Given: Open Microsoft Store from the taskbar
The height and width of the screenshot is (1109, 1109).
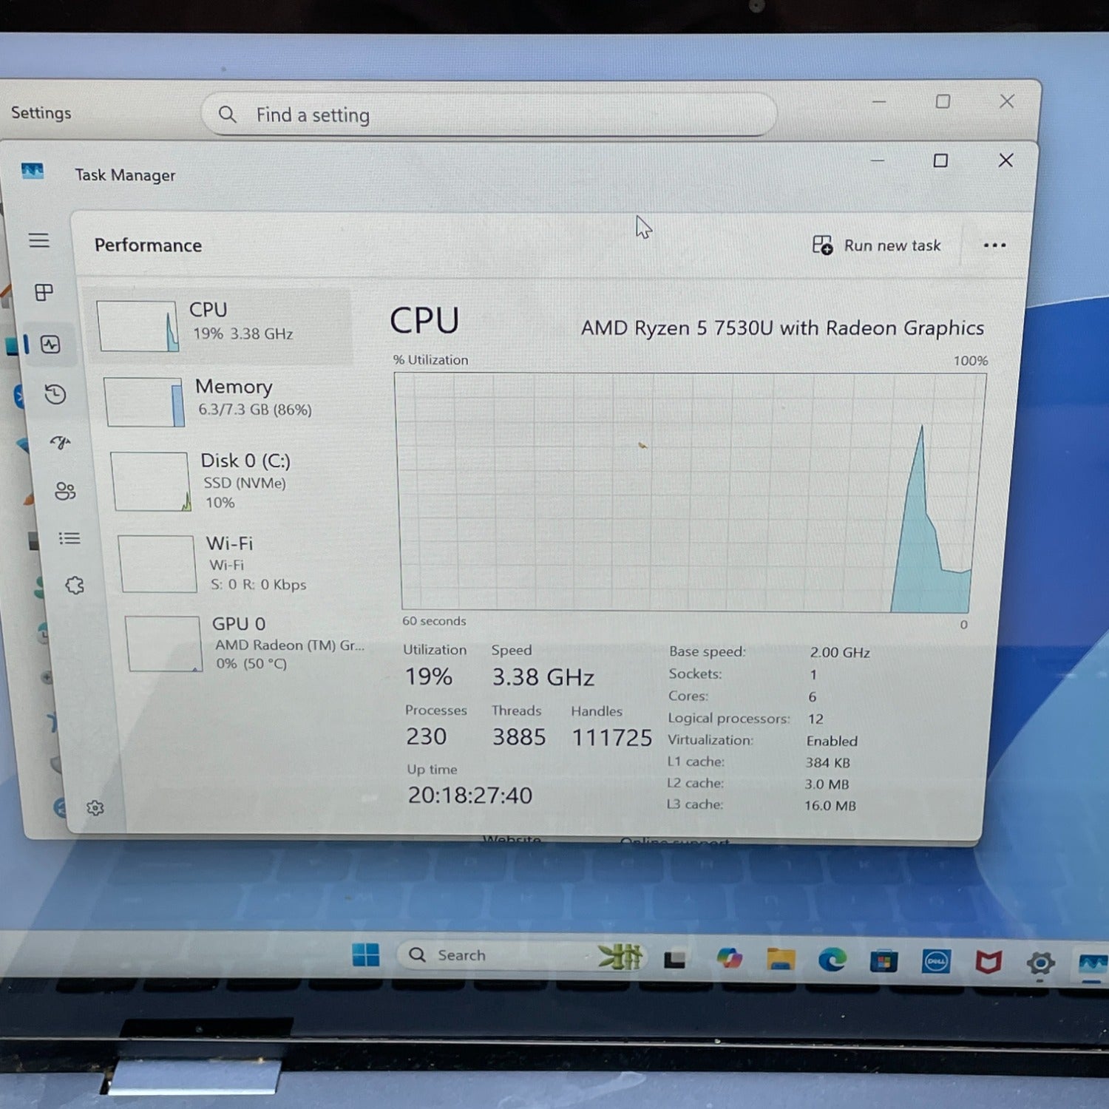Looking at the screenshot, I should point(884,961).
